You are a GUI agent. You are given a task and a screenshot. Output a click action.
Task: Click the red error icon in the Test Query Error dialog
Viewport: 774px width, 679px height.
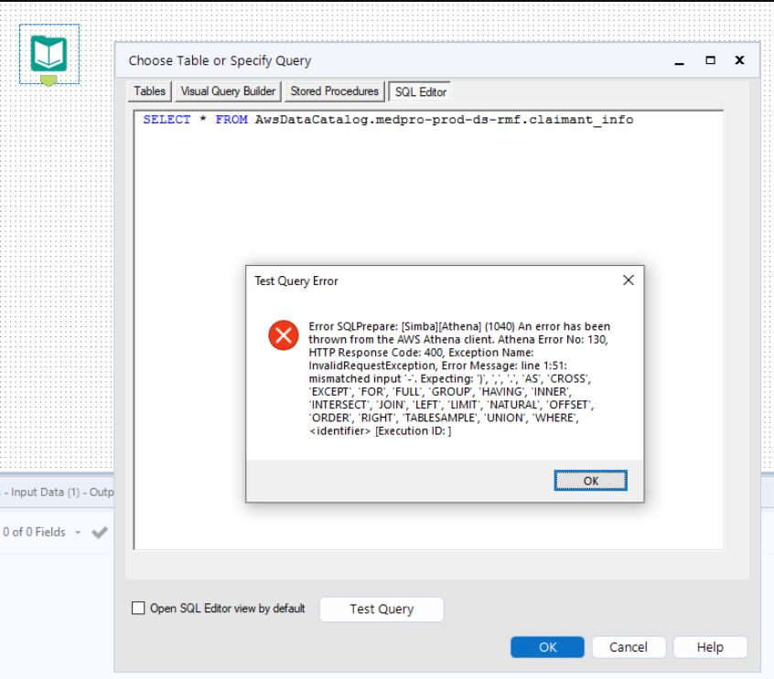coord(284,335)
